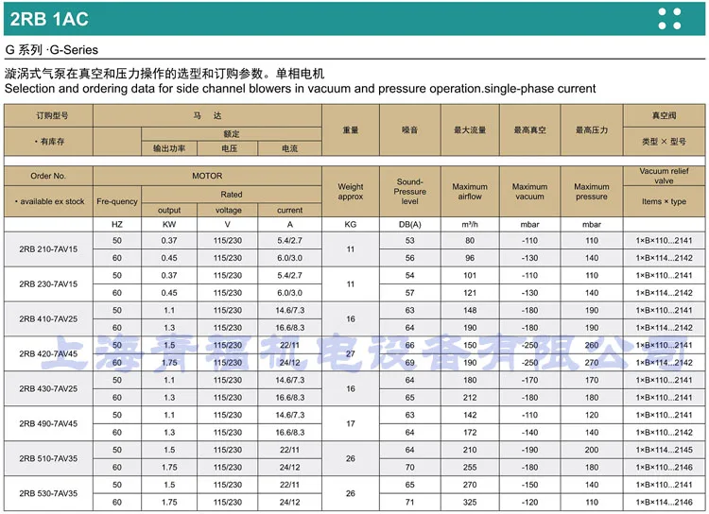
Task: Click the 重量 Chinese header
Action: coord(351,130)
